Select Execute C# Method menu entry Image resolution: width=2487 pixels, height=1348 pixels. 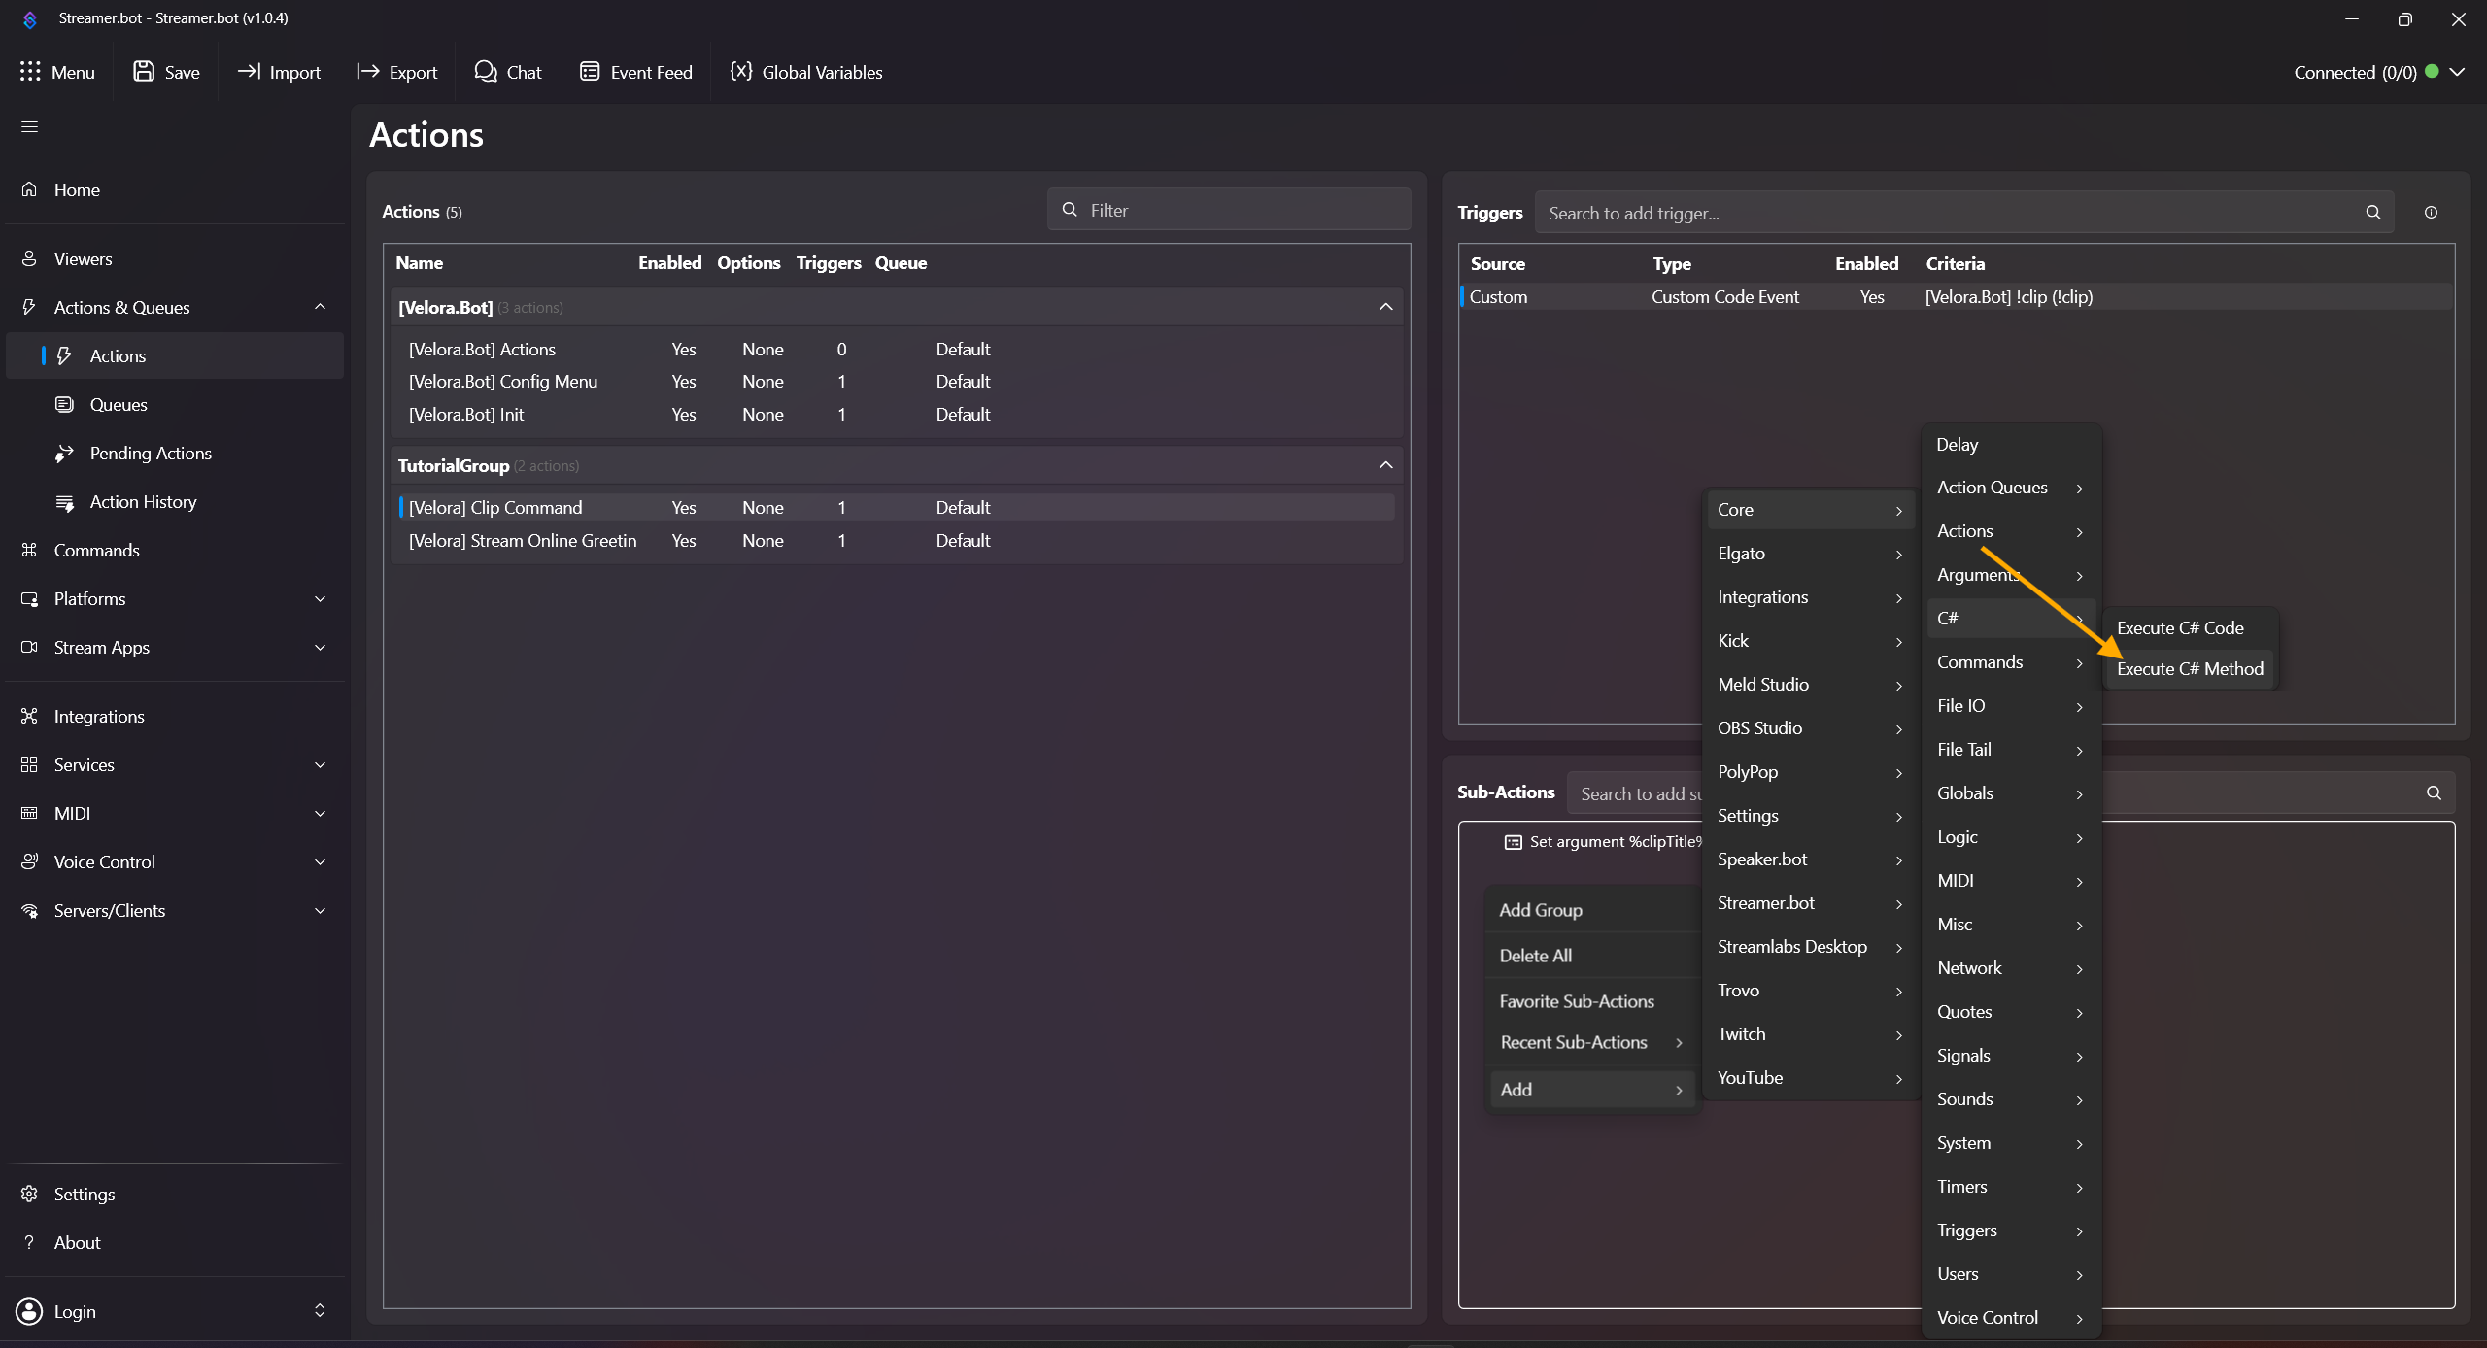2190,669
